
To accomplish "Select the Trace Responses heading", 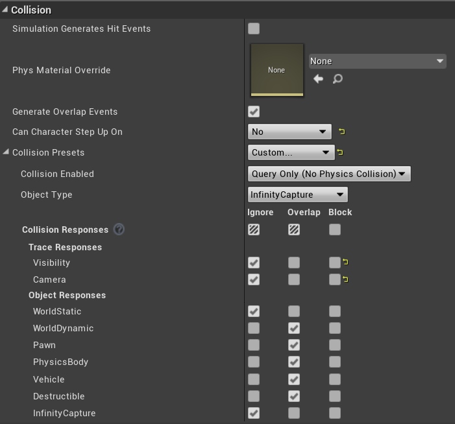I will [x=65, y=247].
